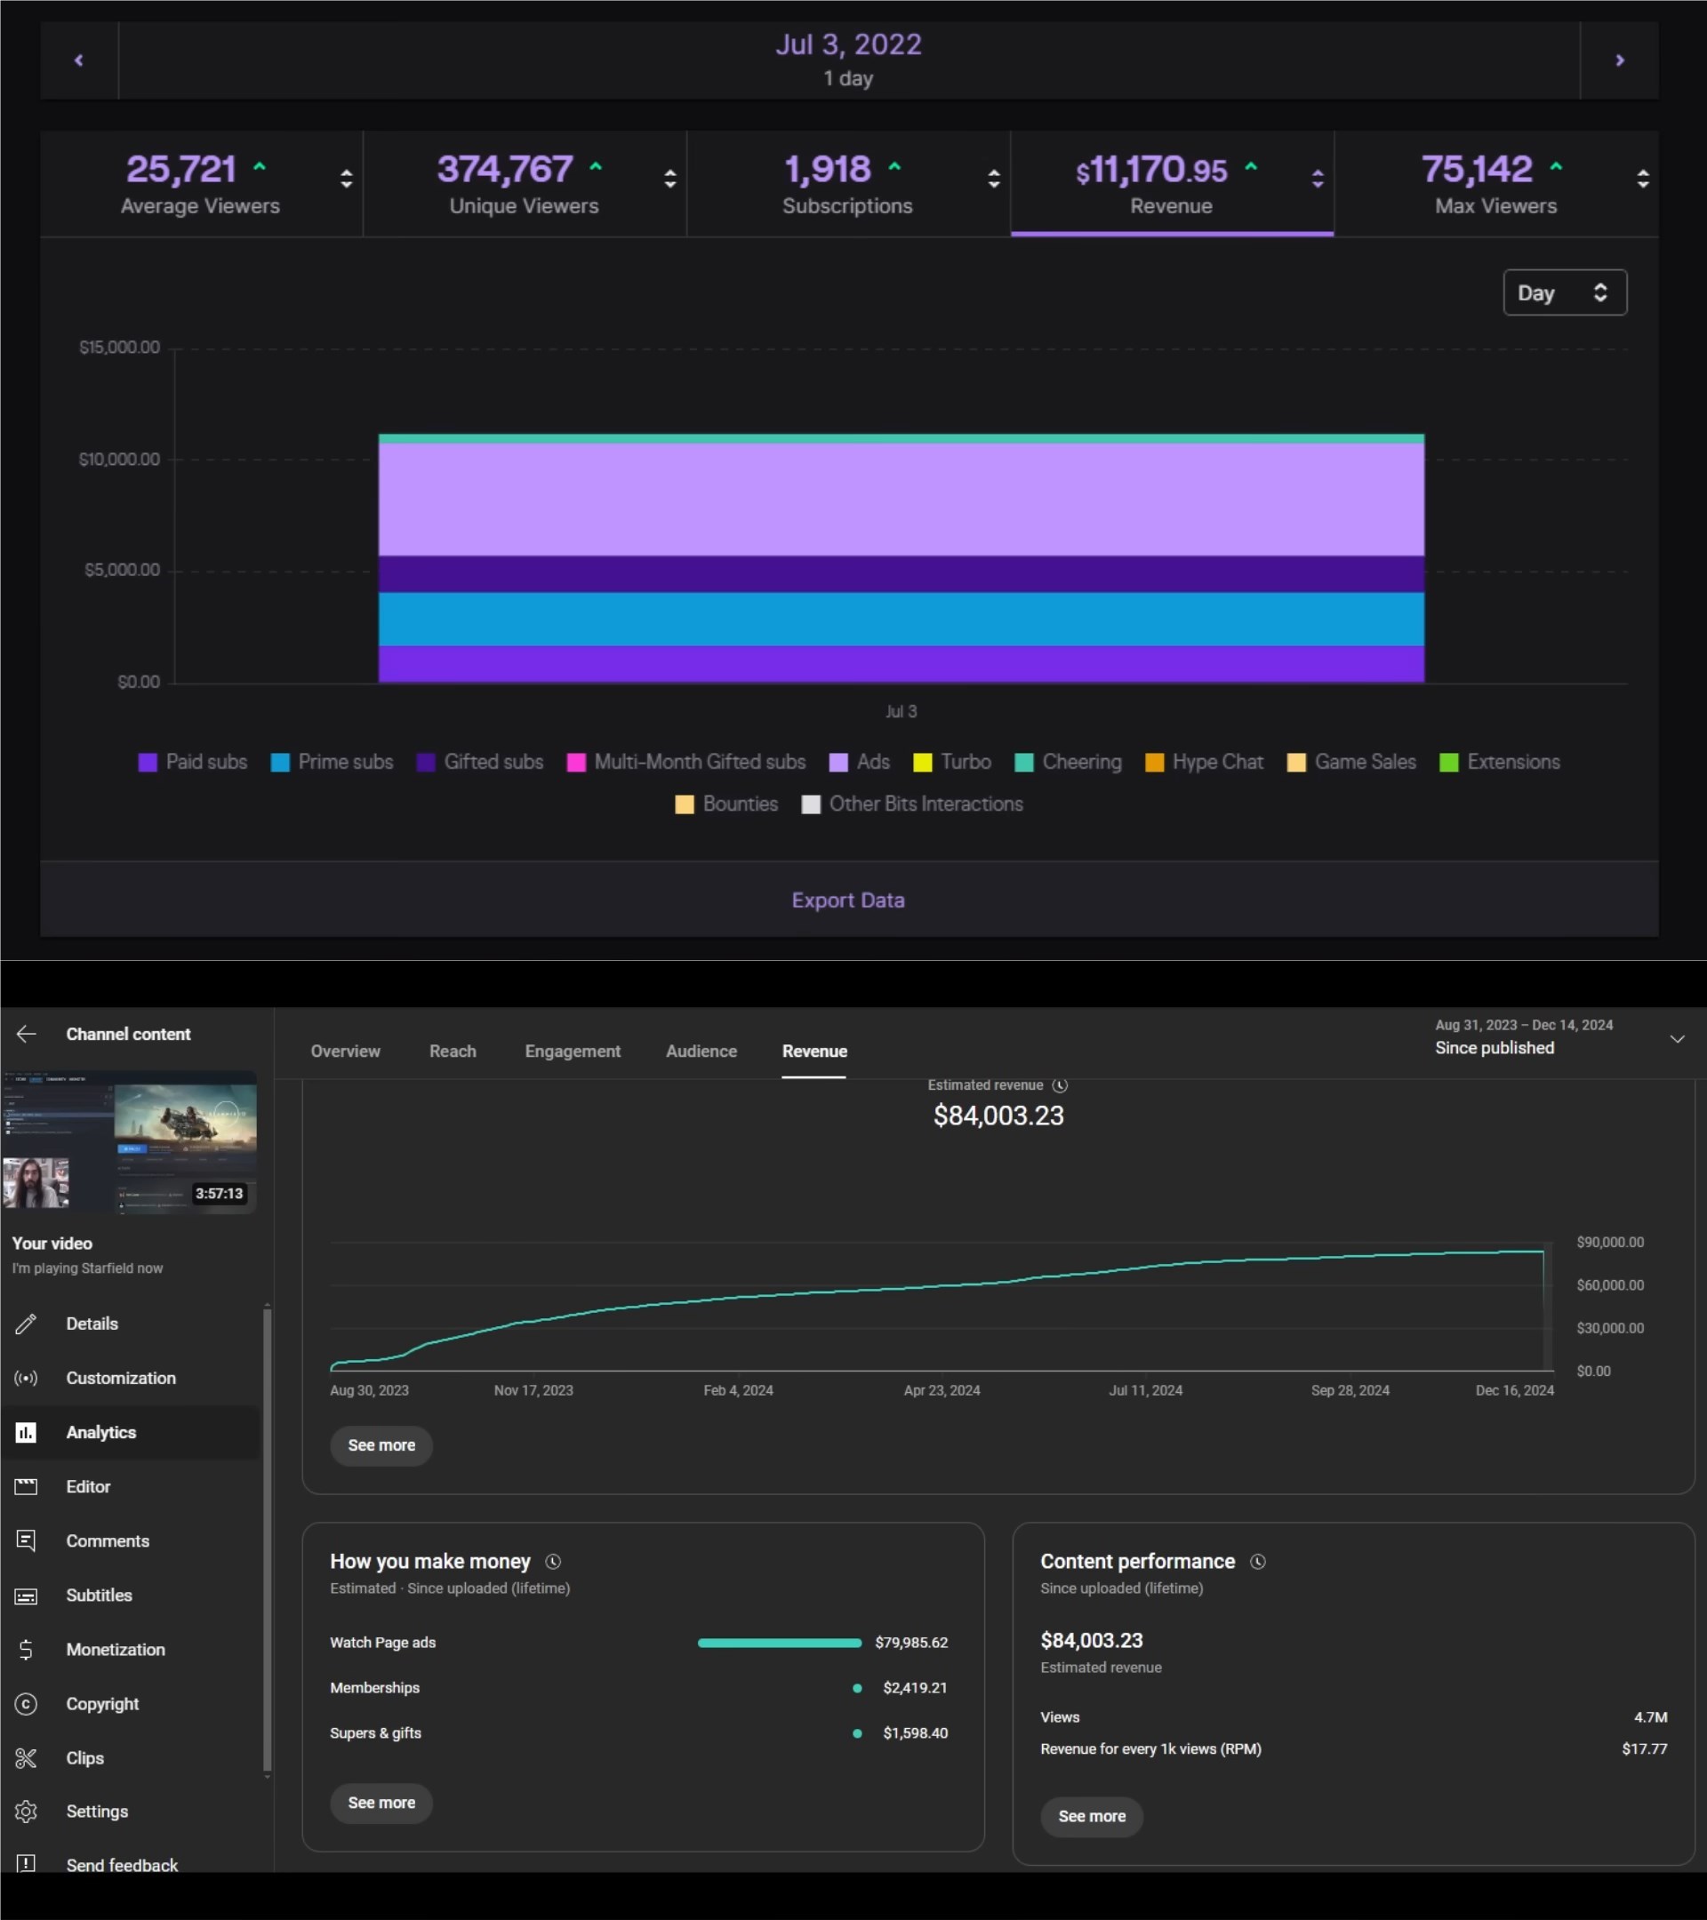This screenshot has width=1707, height=1920.
Task: Click the back arrow beside Channel content
Action: coord(27,1033)
